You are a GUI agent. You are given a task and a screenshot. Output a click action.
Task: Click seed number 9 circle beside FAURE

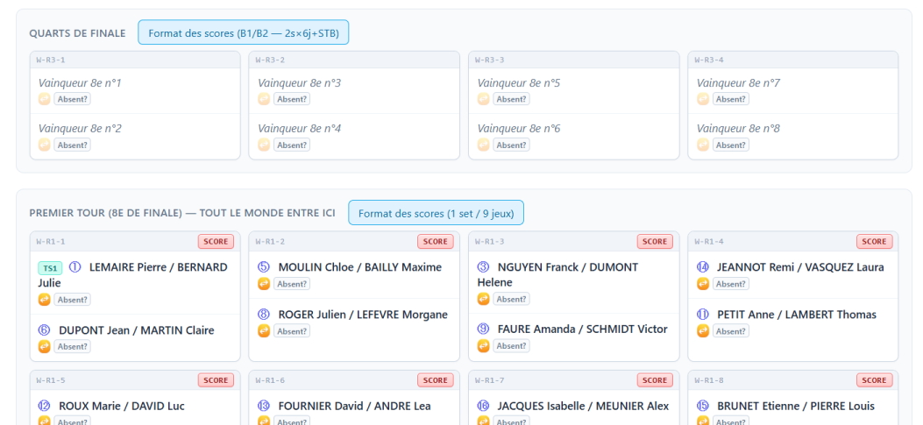tap(483, 329)
